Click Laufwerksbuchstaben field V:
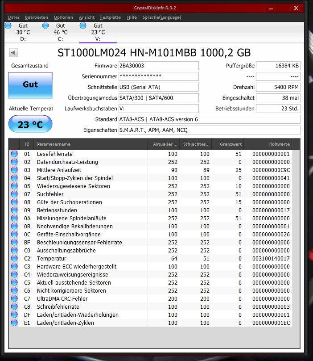 (x=159, y=109)
